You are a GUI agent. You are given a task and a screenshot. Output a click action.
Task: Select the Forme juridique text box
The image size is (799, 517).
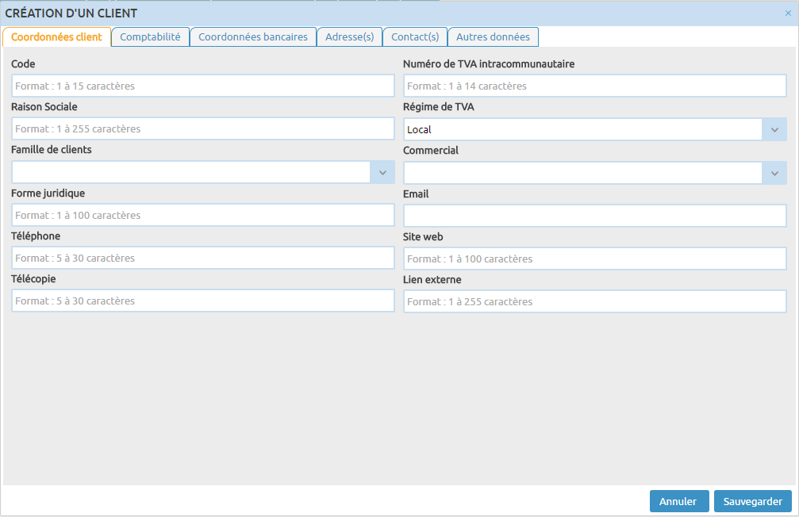pyautogui.click(x=202, y=215)
